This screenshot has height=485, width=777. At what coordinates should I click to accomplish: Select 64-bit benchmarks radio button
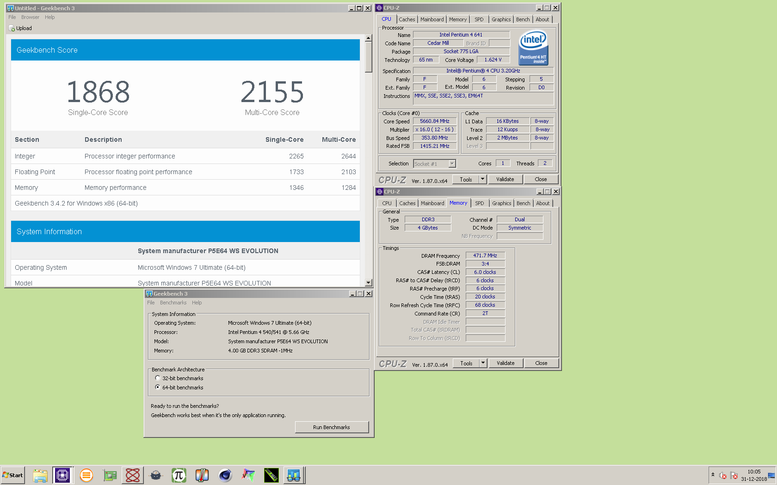158,387
